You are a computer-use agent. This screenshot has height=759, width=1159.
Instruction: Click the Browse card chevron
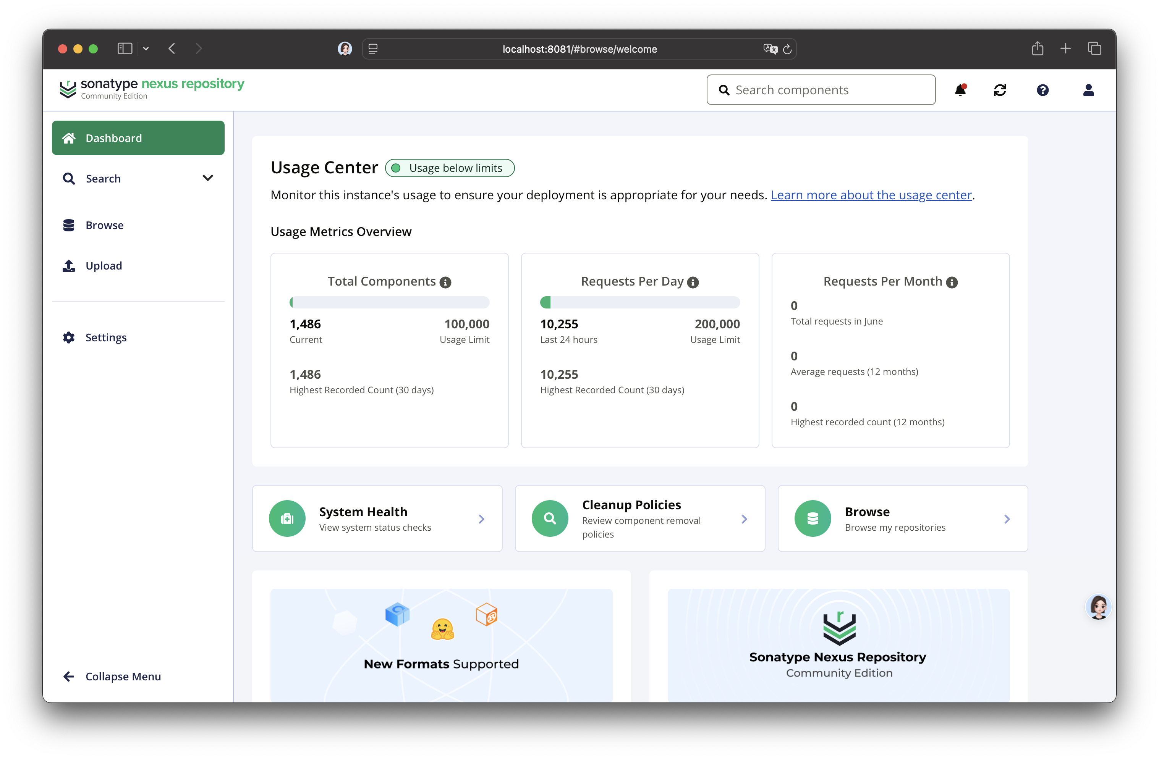tap(1007, 519)
